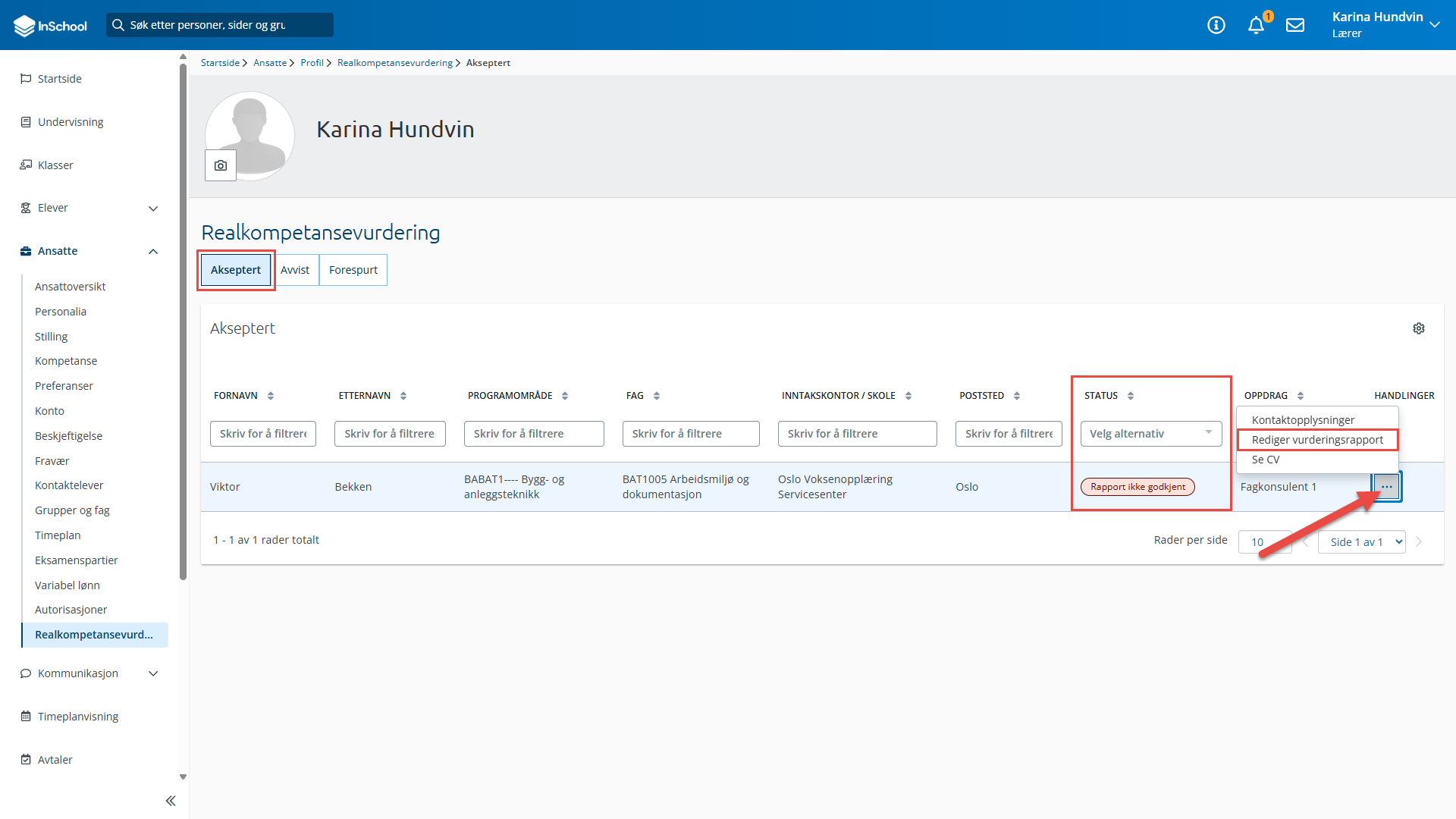Click the profile avatar picture
This screenshot has height=819, width=1456.
[249, 136]
